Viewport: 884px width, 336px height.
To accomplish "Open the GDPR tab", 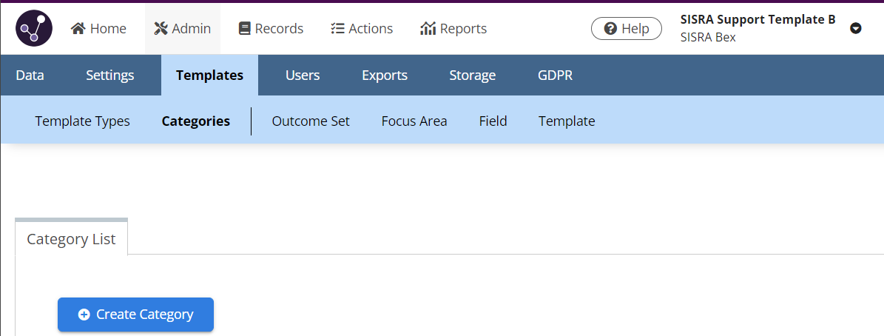I will tap(555, 75).
